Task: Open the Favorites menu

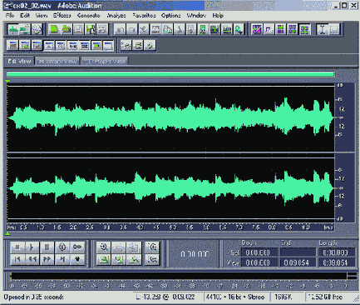Action: pyautogui.click(x=144, y=16)
